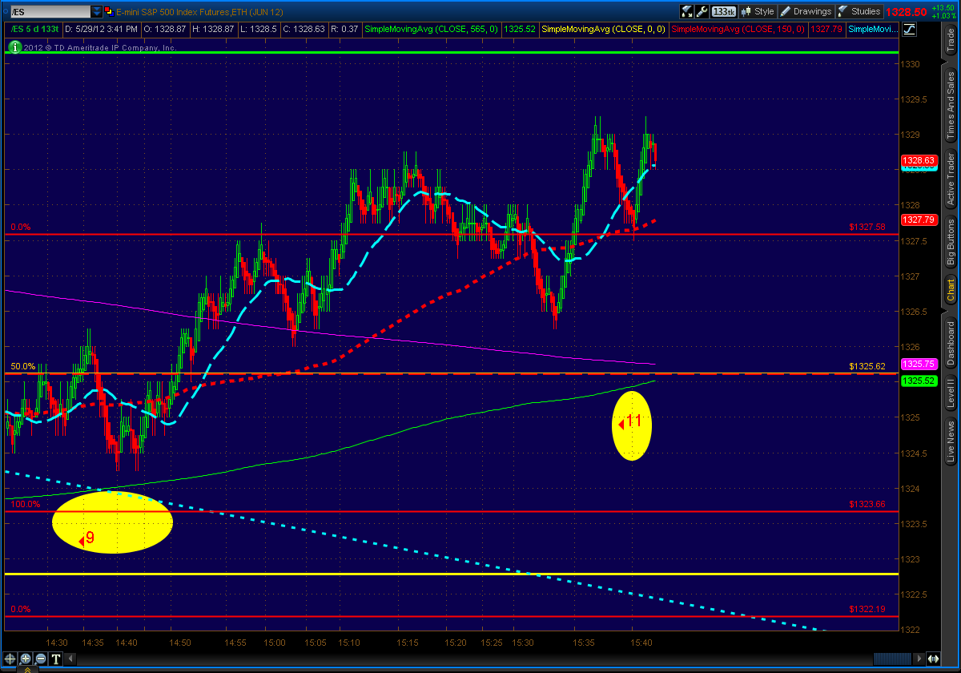Select the text T tool icon
This screenshot has width=961, height=673.
pyautogui.click(x=56, y=659)
